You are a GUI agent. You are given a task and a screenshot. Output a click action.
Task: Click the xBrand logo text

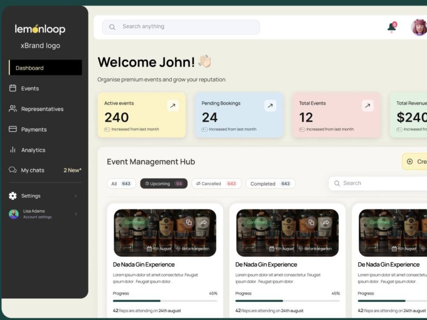point(40,46)
